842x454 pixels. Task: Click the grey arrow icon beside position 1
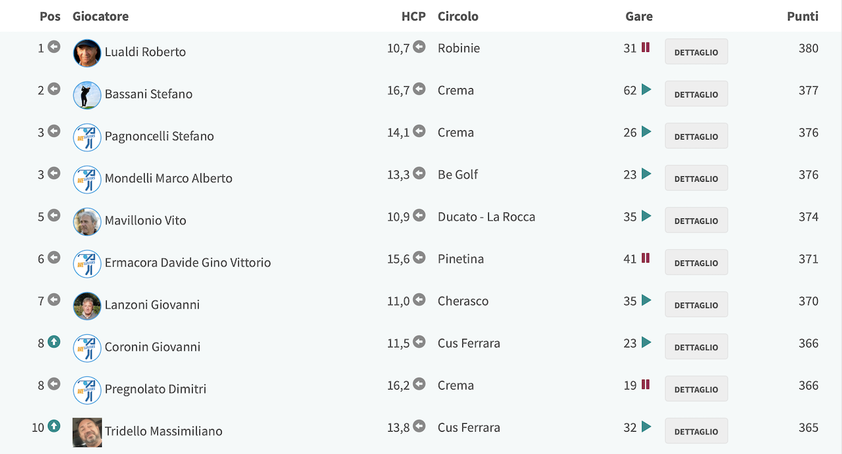click(54, 47)
